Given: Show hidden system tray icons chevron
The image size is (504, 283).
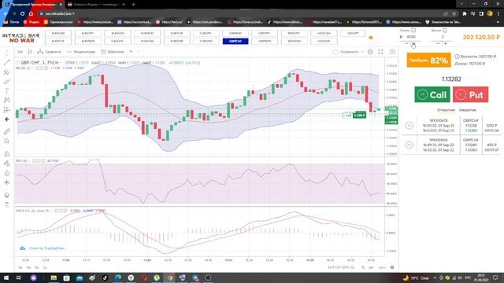Looking at the screenshot, I should [435, 277].
